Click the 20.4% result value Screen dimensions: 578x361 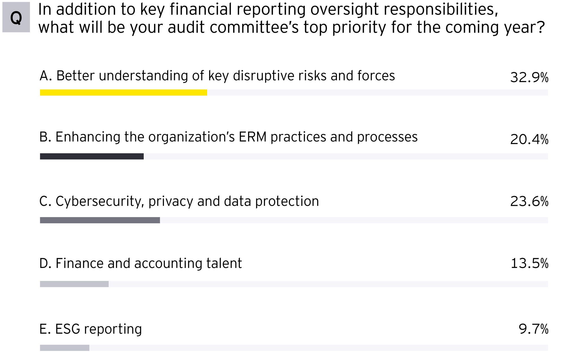(x=529, y=139)
